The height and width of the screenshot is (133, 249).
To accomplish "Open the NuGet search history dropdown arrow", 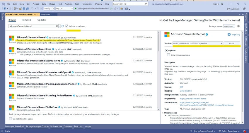I will pyautogui.click(x=59, y=26).
